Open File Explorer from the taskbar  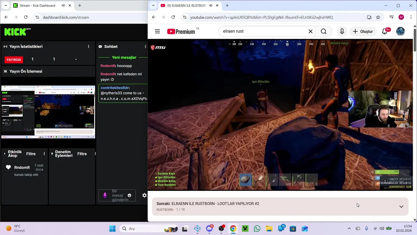(x=269, y=228)
